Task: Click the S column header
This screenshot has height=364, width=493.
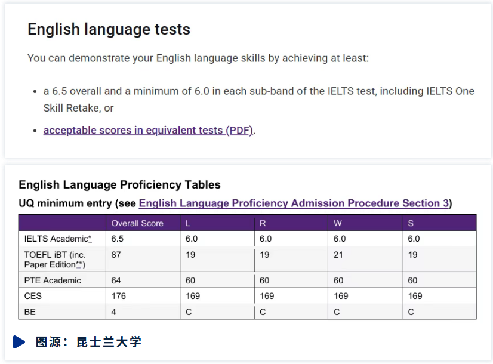Action: coord(411,223)
